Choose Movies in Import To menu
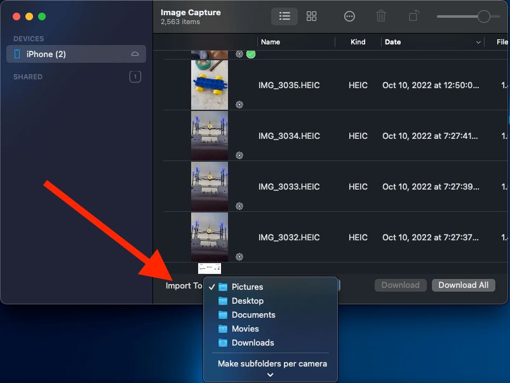 pos(271,328)
